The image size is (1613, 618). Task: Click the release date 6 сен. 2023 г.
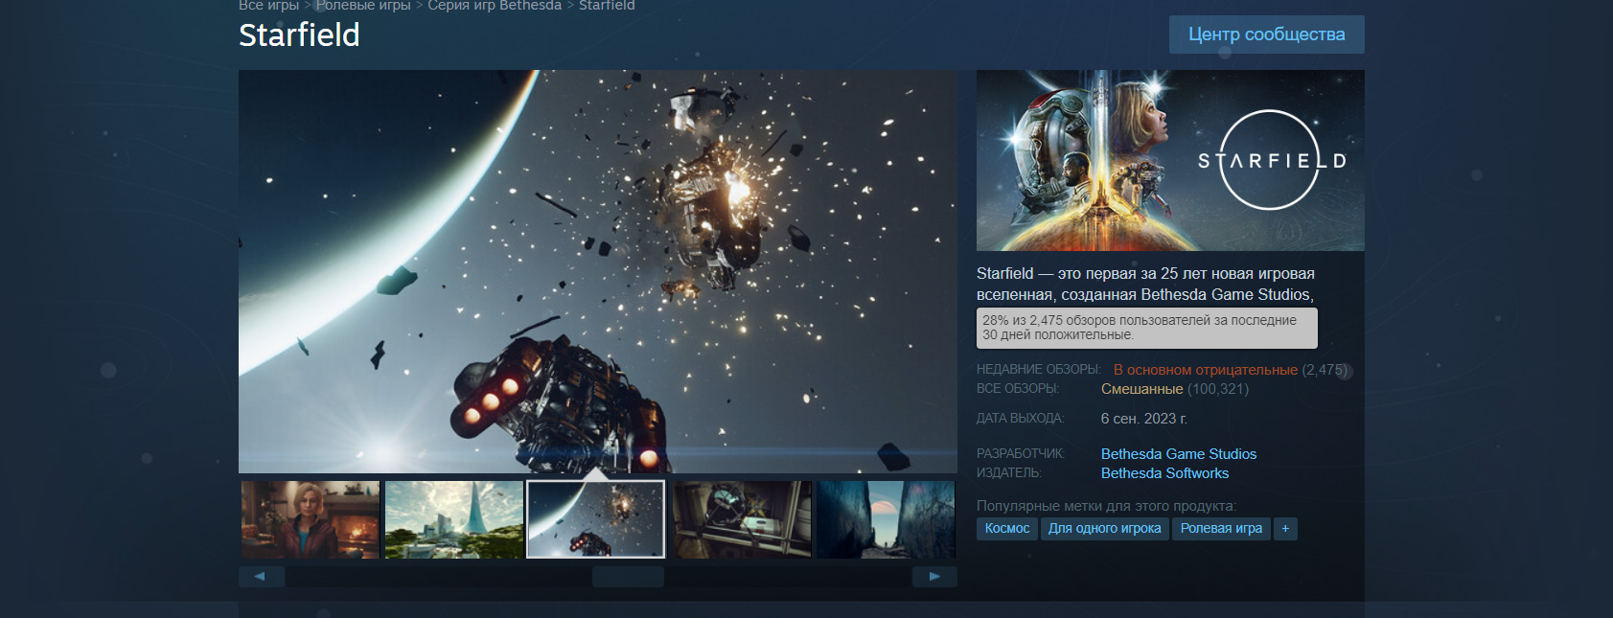(1143, 419)
